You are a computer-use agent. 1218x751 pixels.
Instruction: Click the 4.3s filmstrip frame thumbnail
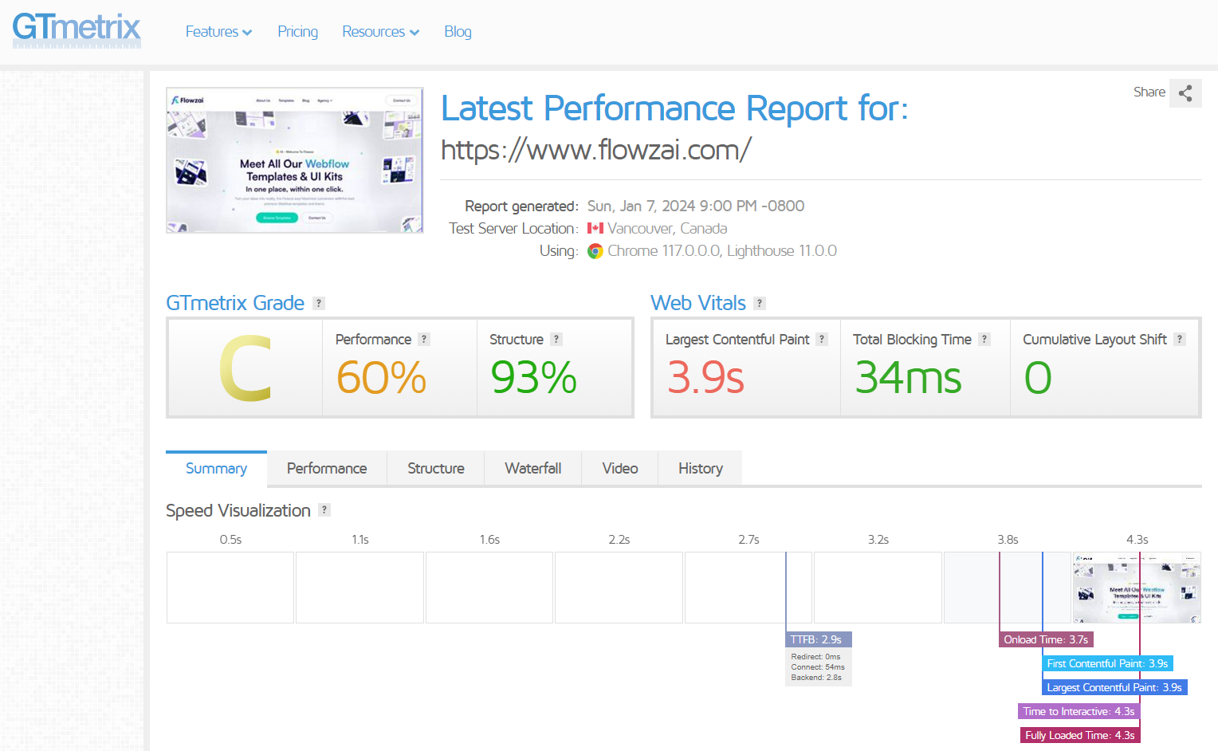[1137, 588]
